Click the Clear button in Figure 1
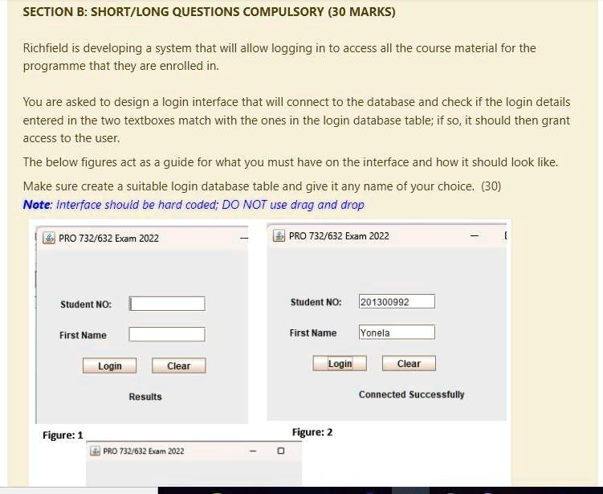The height and width of the screenshot is (494, 603). click(x=179, y=365)
